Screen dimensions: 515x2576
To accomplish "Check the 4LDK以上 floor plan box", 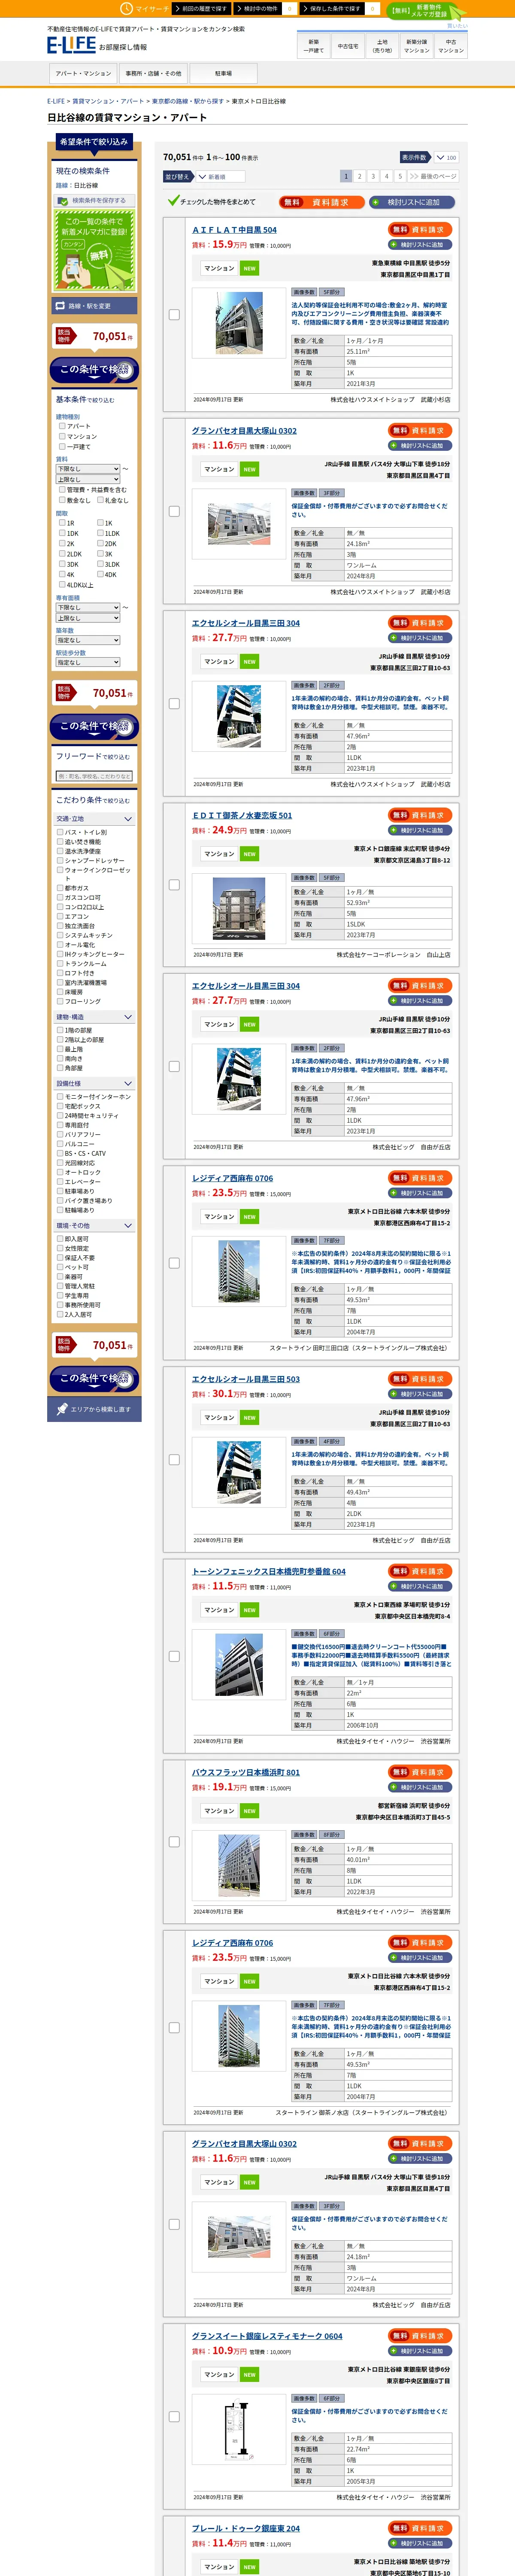I will pos(62,585).
